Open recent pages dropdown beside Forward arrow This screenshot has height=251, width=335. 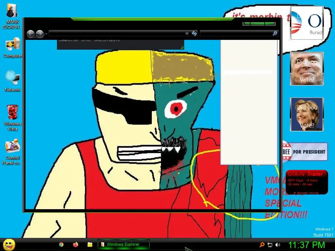[x=46, y=34]
